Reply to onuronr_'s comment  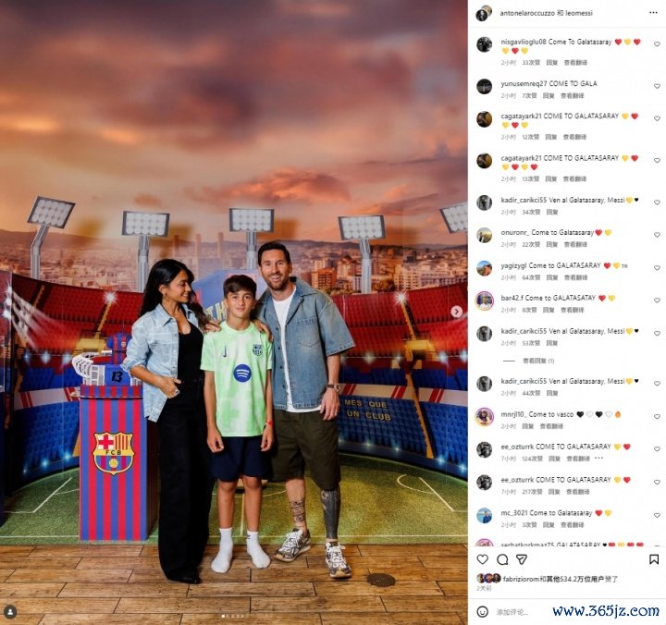(551, 244)
